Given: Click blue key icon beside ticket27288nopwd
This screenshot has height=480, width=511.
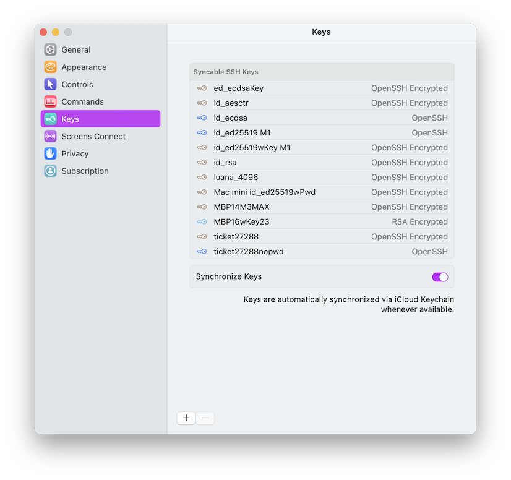Looking at the screenshot, I should [x=202, y=251].
